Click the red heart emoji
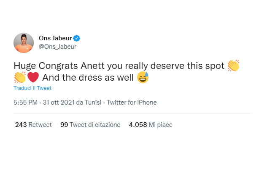The image size is (259, 171). pyautogui.click(x=33, y=77)
